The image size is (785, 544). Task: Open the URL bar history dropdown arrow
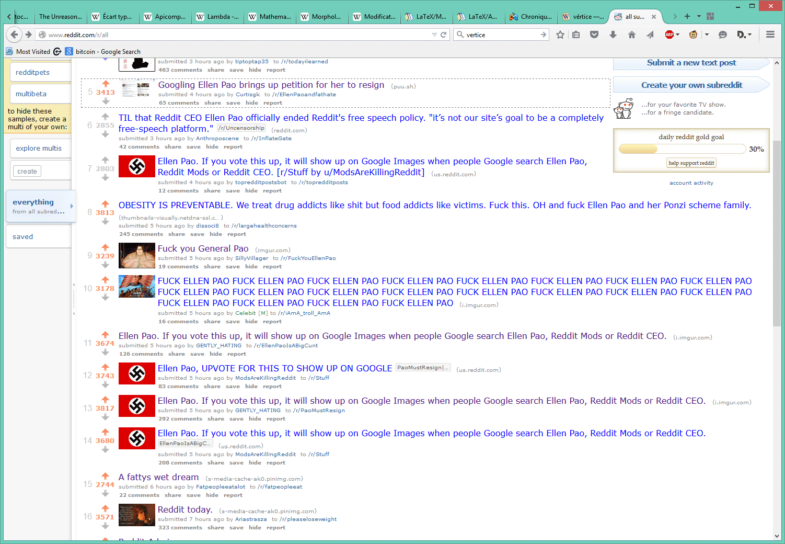coord(434,35)
